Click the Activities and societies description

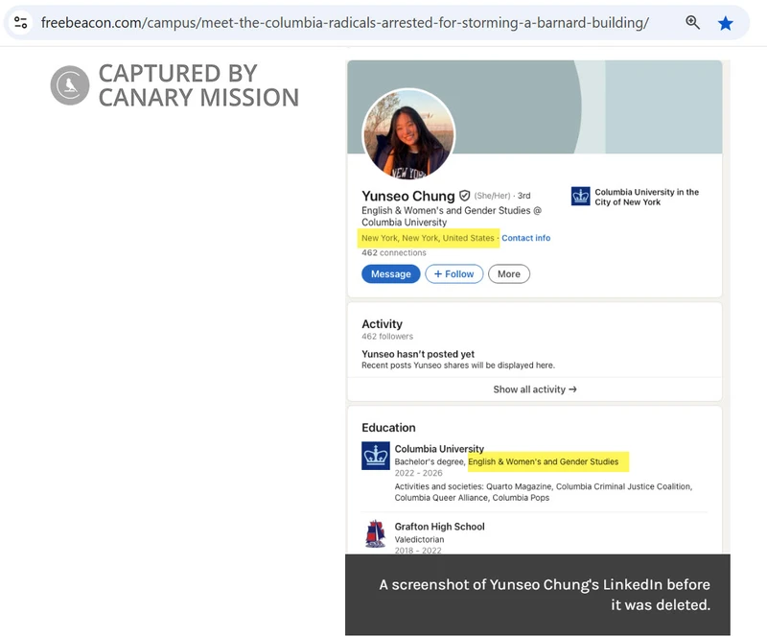tap(544, 492)
